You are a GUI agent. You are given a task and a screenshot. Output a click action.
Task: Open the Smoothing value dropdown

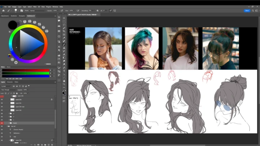pyautogui.click(x=94, y=10)
